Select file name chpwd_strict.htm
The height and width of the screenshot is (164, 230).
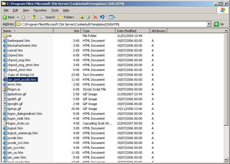pyautogui.click(x=20, y=70)
